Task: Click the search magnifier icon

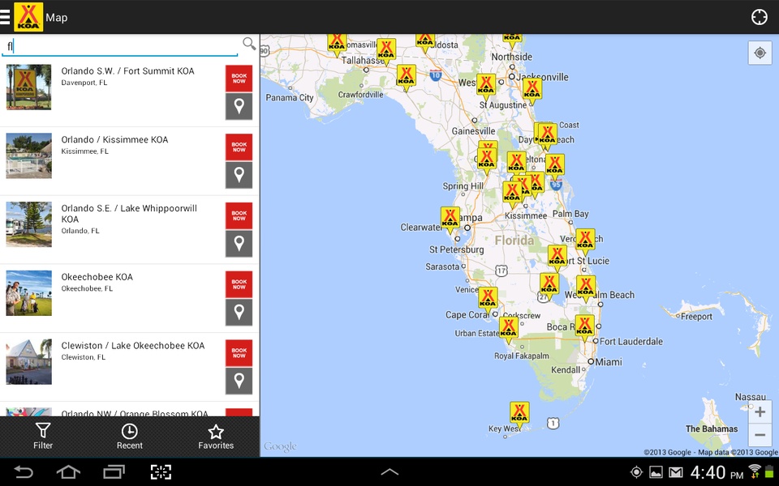Action: [x=249, y=44]
